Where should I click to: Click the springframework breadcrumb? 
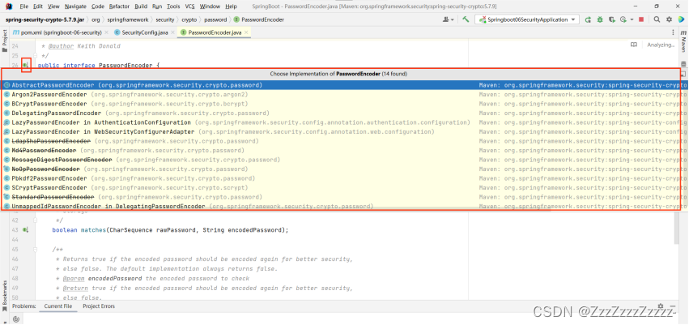click(127, 19)
